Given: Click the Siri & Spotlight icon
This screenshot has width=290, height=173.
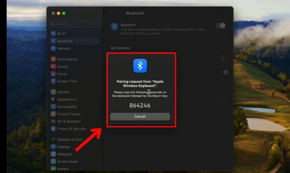Looking at the screenshot, I should (x=53, y=121).
